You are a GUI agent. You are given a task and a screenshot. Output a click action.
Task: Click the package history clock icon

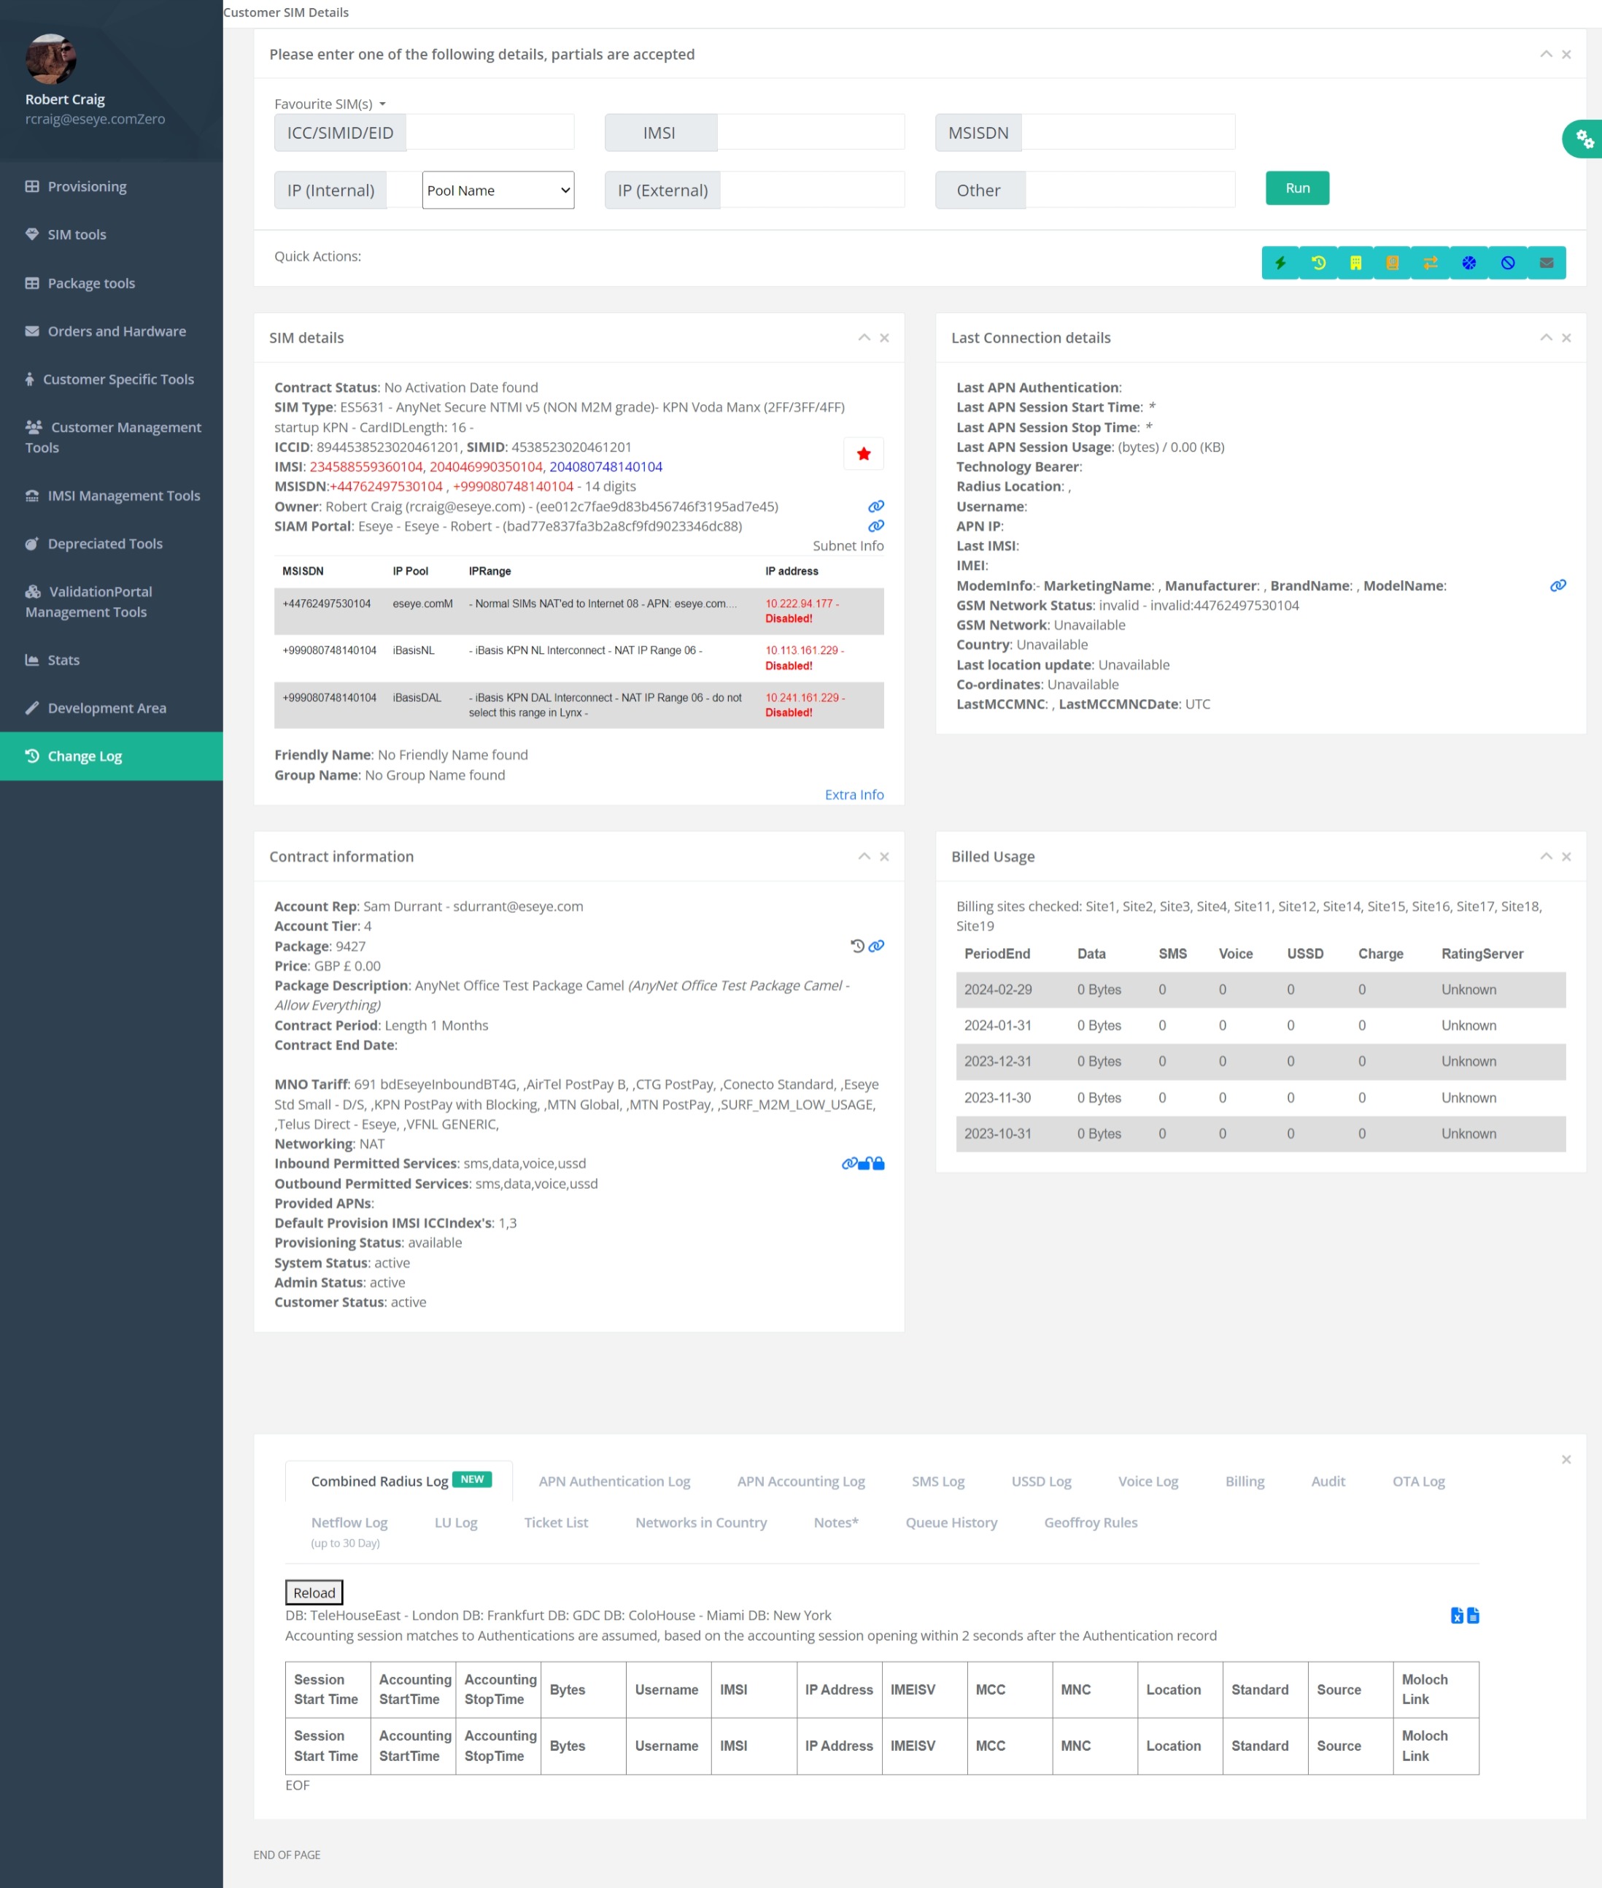[x=856, y=946]
